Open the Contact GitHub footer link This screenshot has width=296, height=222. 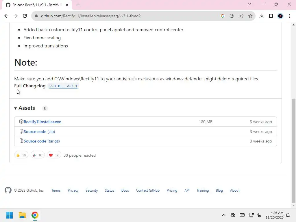[x=148, y=190]
